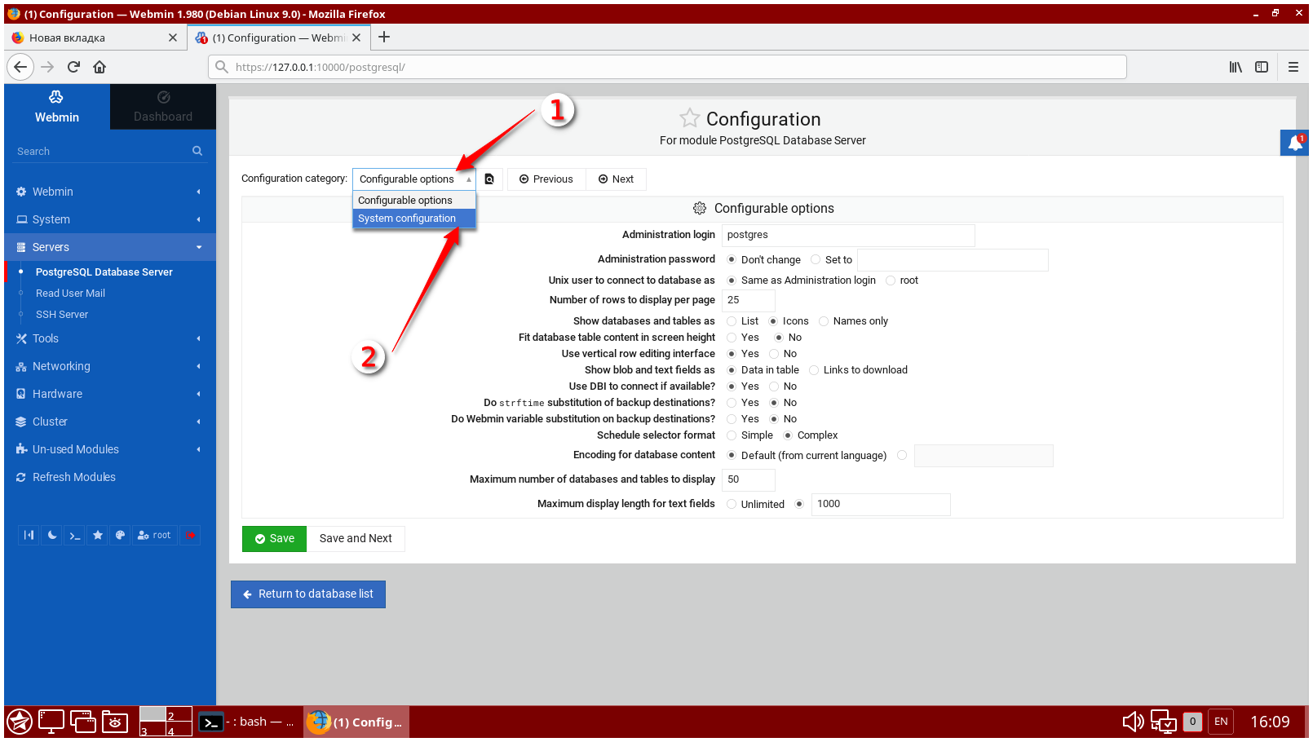Open Firefox library icon
1313x742 pixels.
(1236, 67)
